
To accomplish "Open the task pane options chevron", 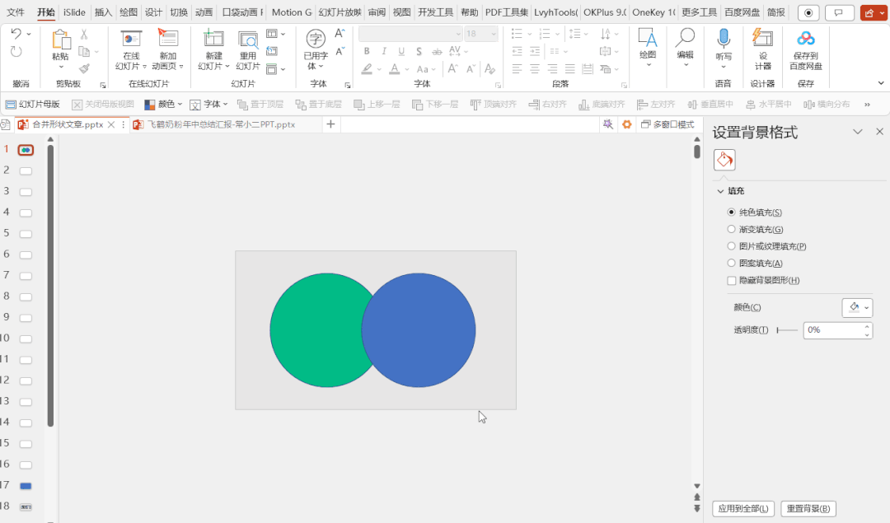I will [x=857, y=132].
